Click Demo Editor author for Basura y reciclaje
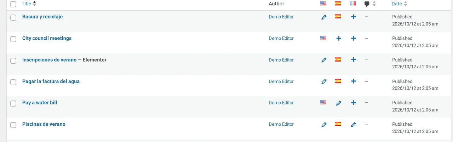 (x=281, y=17)
